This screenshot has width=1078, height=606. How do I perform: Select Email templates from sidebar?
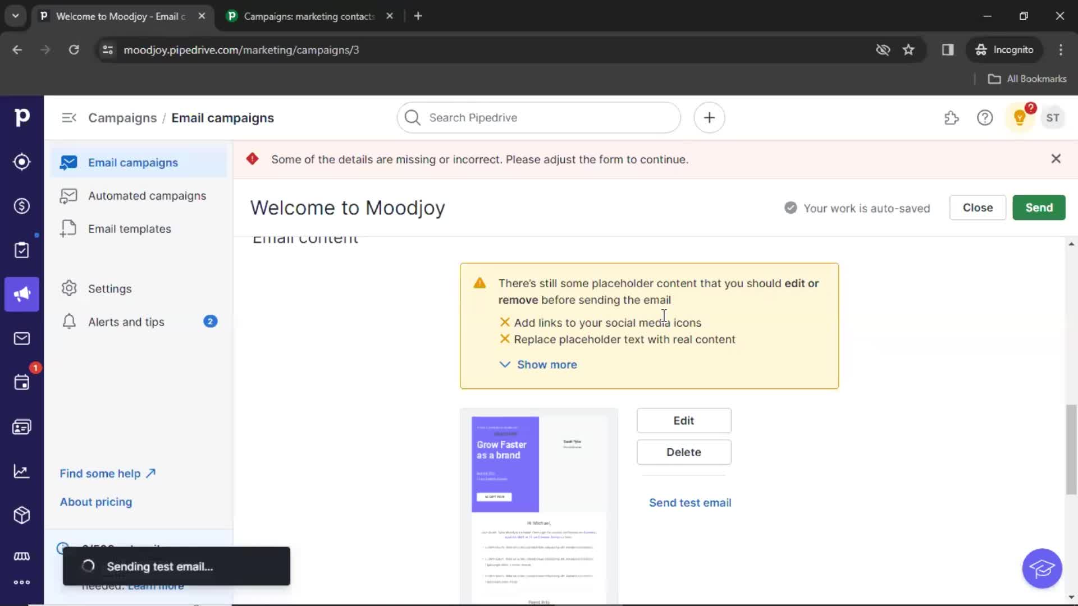coord(130,228)
